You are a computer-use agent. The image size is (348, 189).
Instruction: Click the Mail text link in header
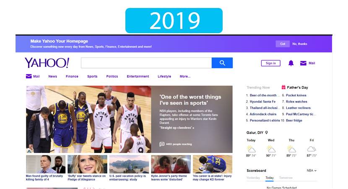(x=312, y=63)
